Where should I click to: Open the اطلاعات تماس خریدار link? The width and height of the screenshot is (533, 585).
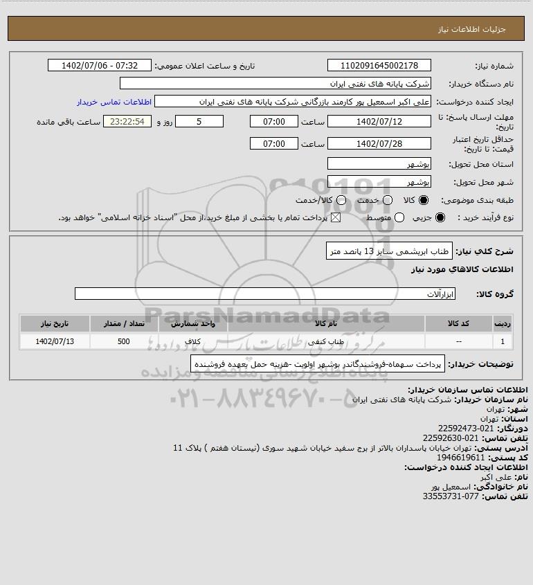coord(114,102)
